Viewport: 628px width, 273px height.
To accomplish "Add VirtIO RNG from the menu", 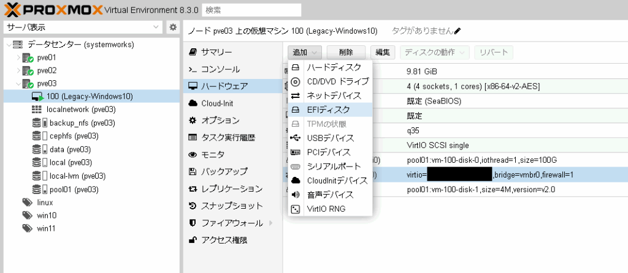I will [331, 209].
